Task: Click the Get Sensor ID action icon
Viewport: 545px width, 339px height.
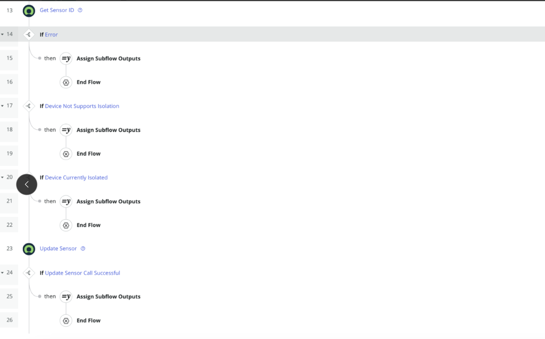Action: point(29,11)
